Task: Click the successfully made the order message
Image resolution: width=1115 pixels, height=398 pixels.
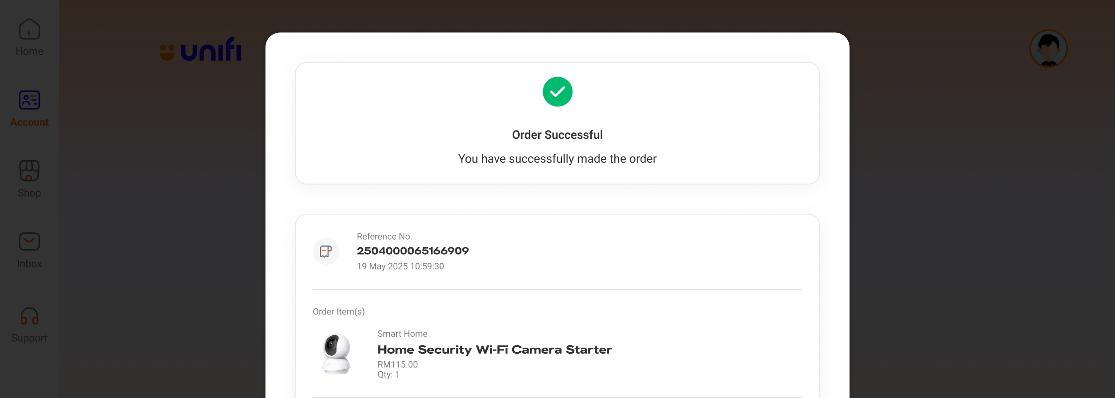Action: point(557,159)
